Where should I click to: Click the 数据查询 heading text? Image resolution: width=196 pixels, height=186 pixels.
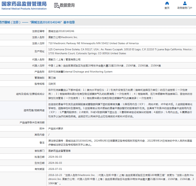[67, 5]
